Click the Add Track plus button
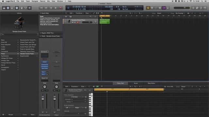Image resolution: width=209 pixels, height=117 pixels. pyautogui.click(x=66, y=17)
